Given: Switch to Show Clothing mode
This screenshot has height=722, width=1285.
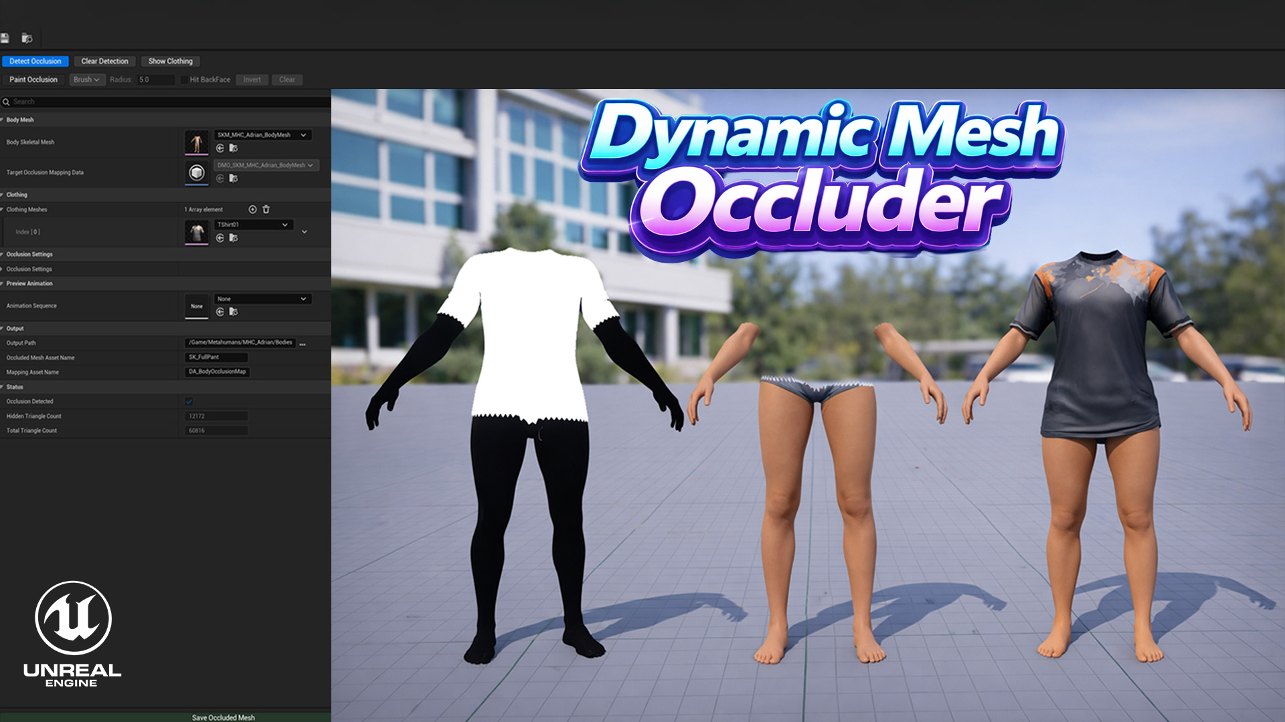Looking at the screenshot, I should coord(171,61).
